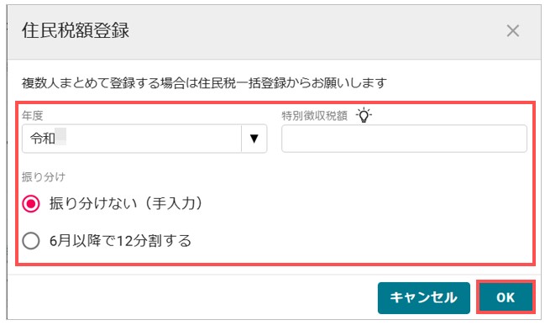This screenshot has height=325, width=545.
Task: Click the 6月以降で12分割する label text
Action: coord(120,240)
